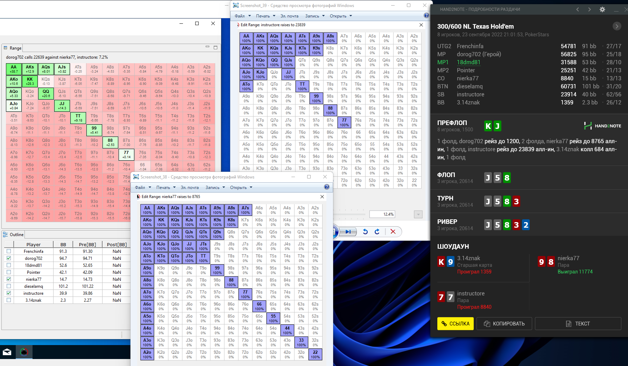This screenshot has width=628, height=366.
Task: Open Hand2Note settings gear
Action: [x=602, y=9]
